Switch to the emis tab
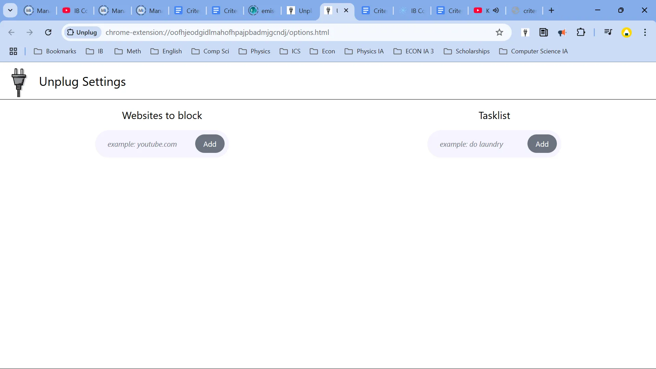This screenshot has height=369, width=656. pyautogui.click(x=262, y=10)
